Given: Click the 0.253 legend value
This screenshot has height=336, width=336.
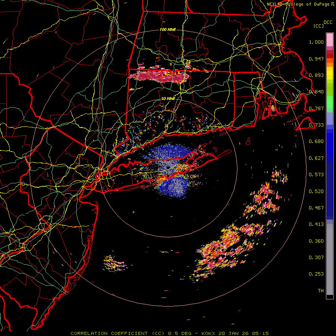Looking at the screenshot, I should 316,274.
